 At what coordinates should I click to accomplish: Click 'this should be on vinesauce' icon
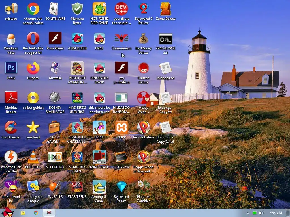pos(99,98)
